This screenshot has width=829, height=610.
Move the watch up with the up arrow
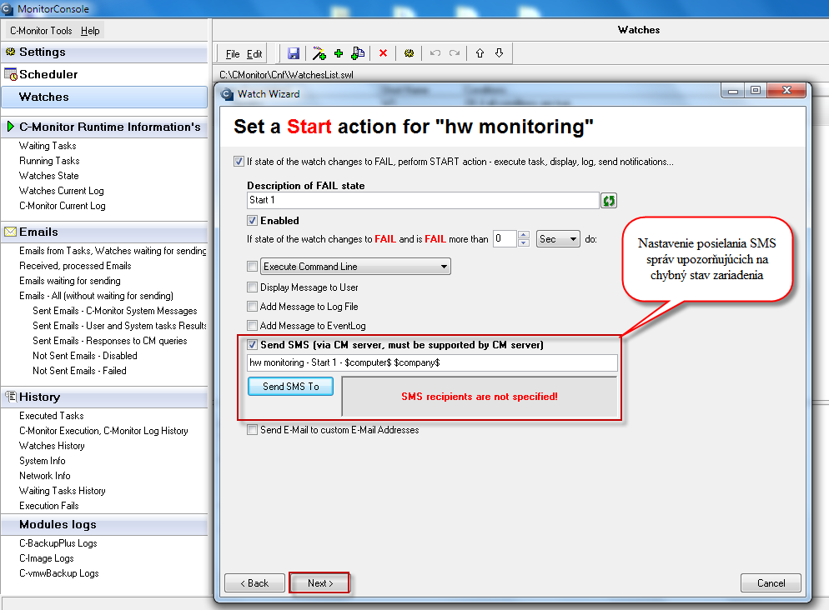click(x=480, y=52)
